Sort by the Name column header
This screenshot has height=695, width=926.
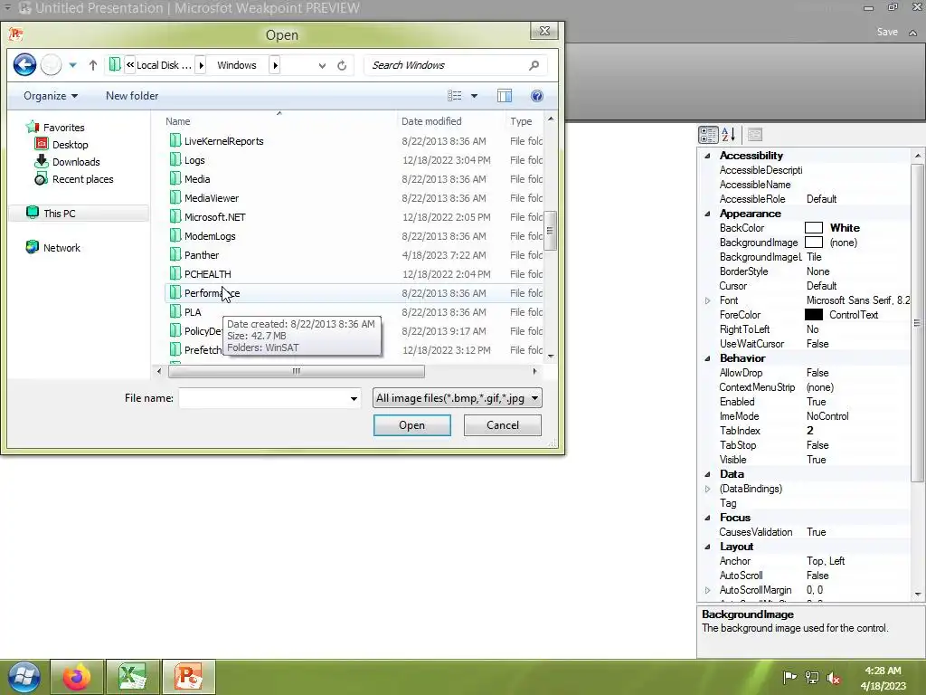point(178,121)
